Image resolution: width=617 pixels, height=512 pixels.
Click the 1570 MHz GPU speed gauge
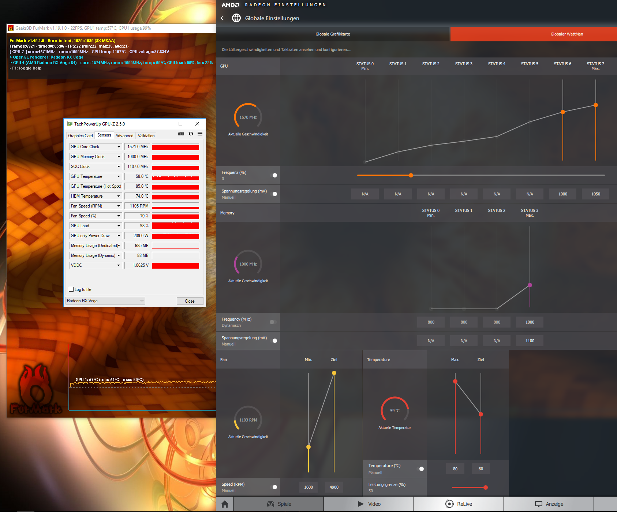click(248, 117)
